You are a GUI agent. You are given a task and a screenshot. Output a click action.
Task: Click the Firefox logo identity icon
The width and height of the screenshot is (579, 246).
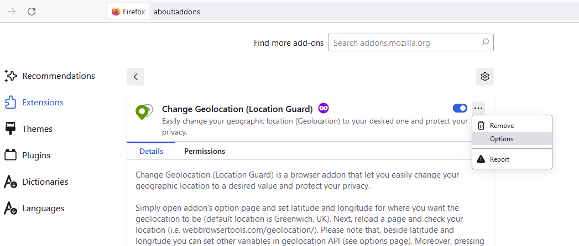(116, 11)
